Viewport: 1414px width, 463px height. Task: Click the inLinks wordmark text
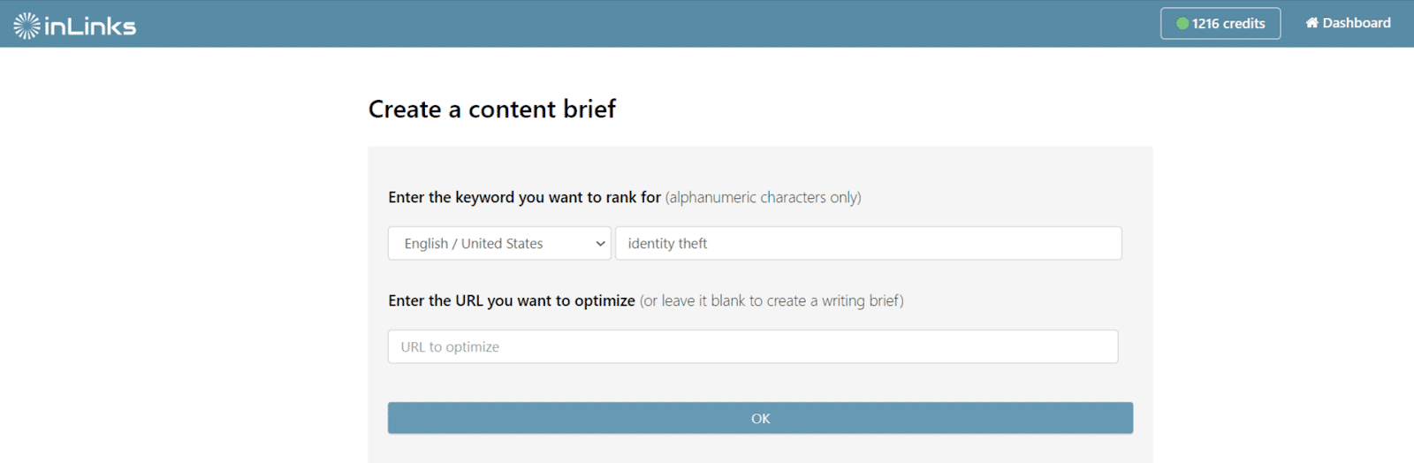pos(90,27)
